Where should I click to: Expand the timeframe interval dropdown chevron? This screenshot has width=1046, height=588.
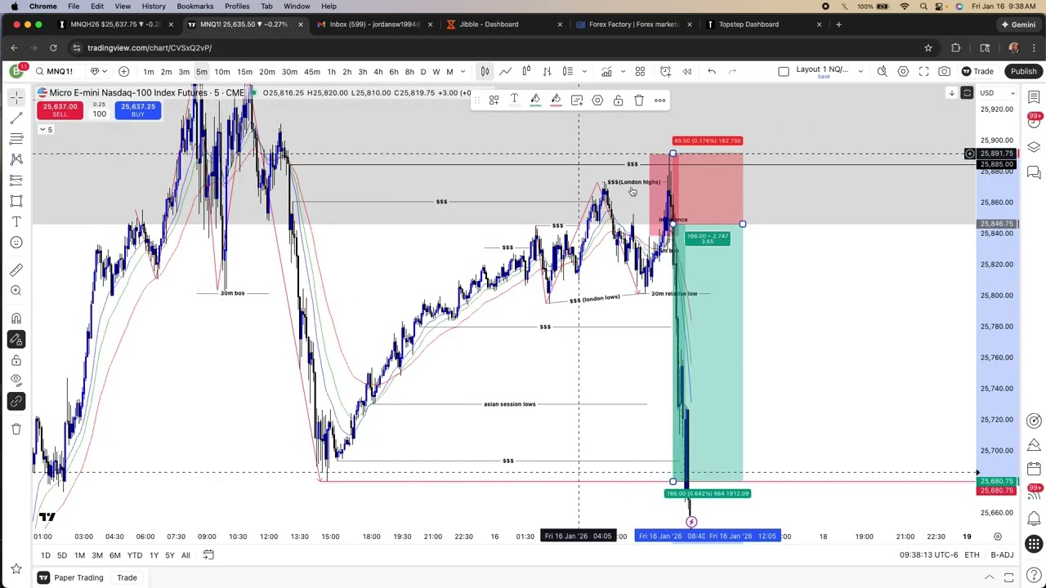click(x=463, y=72)
